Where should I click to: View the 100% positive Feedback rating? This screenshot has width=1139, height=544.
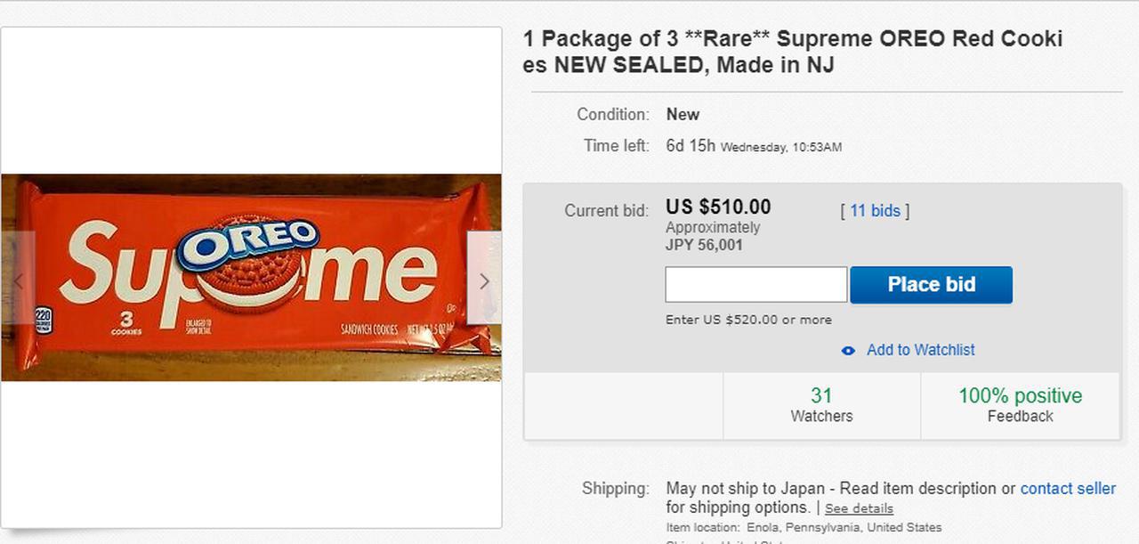(1020, 405)
